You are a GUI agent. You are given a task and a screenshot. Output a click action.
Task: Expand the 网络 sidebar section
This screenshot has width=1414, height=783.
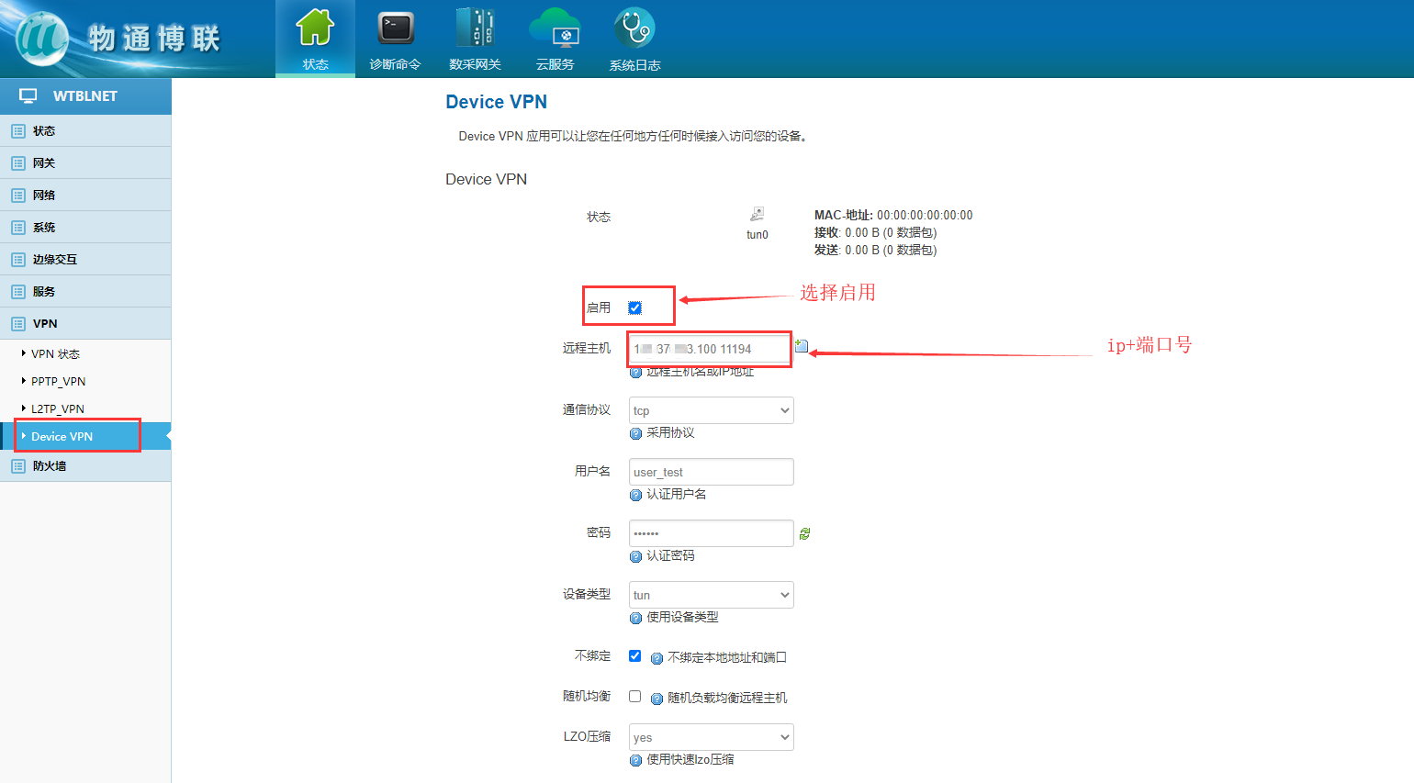coord(85,196)
